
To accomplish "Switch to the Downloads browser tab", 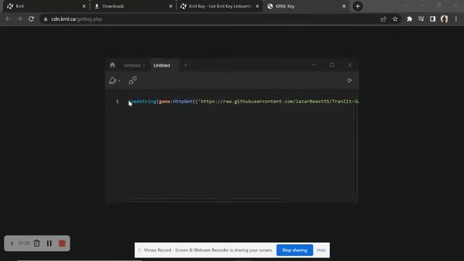I will click(133, 7).
